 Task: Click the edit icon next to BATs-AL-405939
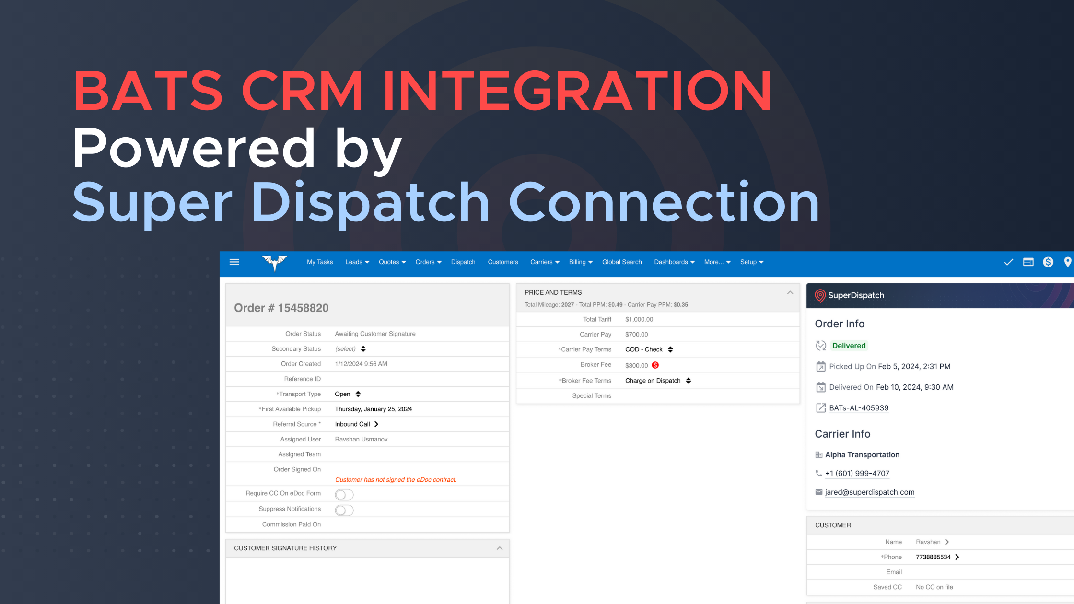[820, 407]
